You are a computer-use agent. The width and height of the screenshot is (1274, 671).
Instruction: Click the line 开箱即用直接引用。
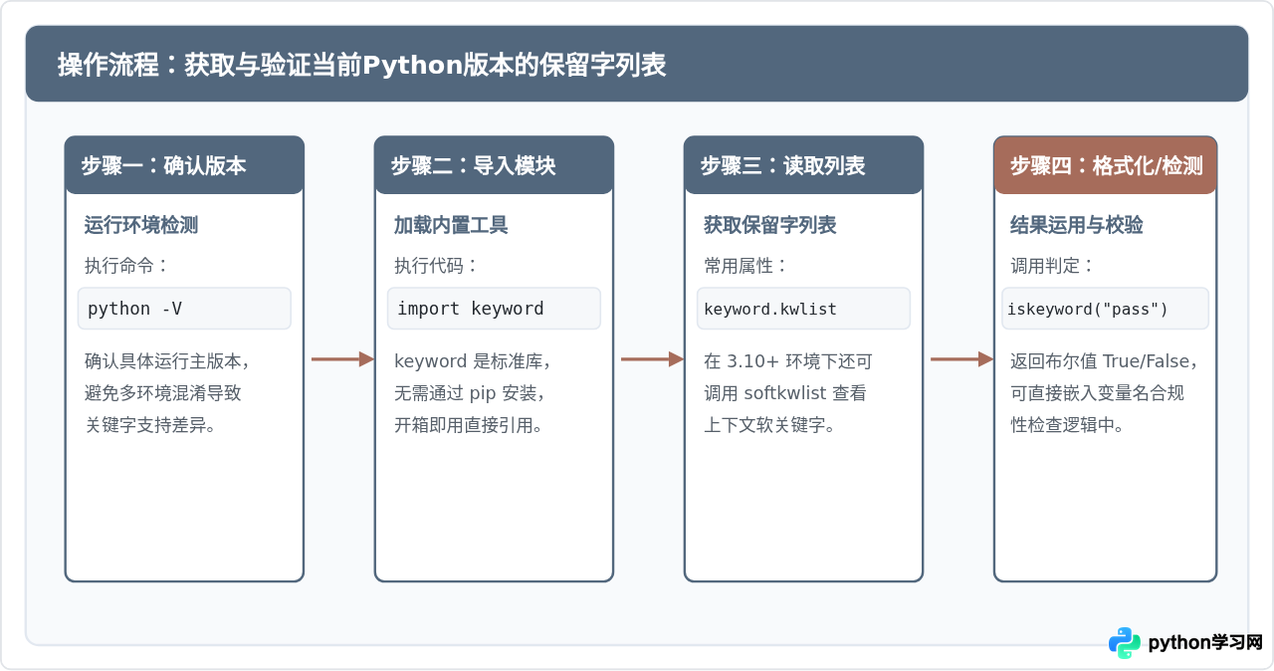[470, 425]
